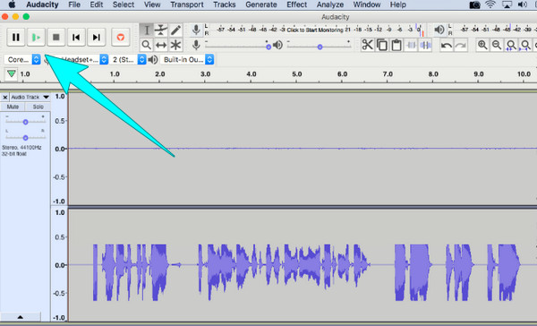
Task: Click the Undo arrow icon
Action: pyautogui.click(x=447, y=45)
